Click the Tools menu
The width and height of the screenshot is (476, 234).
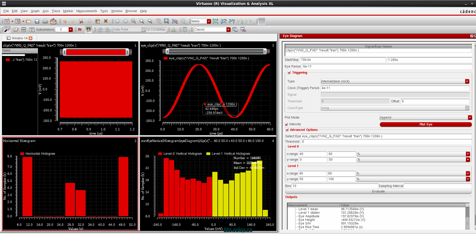click(x=104, y=11)
